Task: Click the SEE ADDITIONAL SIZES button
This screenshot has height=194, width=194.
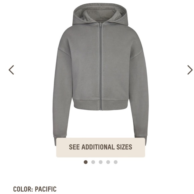Action: (x=101, y=148)
